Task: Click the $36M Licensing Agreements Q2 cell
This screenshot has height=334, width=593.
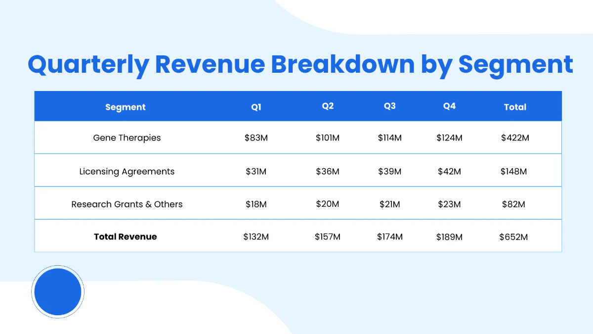Action: [x=328, y=171]
